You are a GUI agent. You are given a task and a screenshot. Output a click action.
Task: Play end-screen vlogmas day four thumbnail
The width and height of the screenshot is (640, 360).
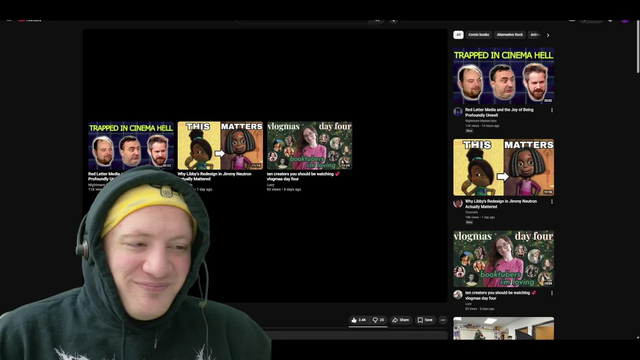pos(309,145)
